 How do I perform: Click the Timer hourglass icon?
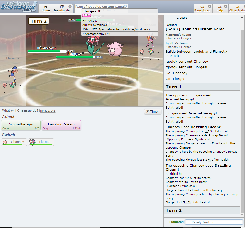click(148, 111)
